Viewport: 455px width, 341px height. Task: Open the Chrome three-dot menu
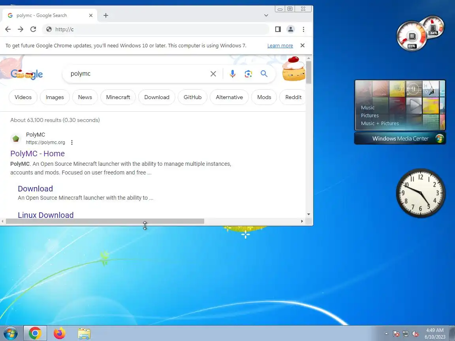303,29
